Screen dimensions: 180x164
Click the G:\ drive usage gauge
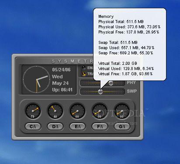(x=122, y=111)
